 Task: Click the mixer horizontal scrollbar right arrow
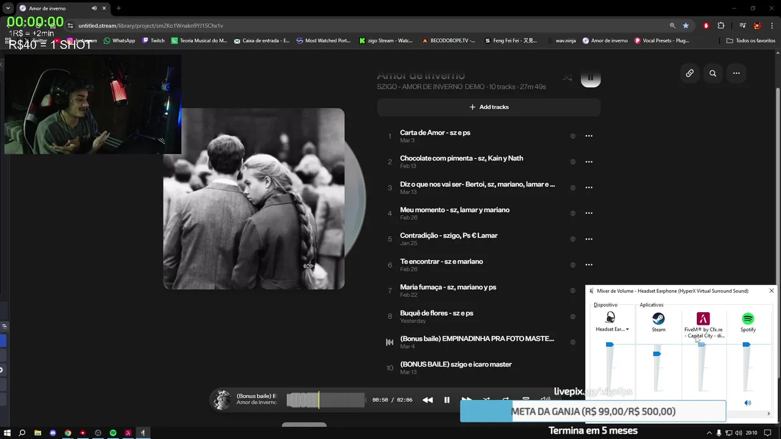pos(768,414)
